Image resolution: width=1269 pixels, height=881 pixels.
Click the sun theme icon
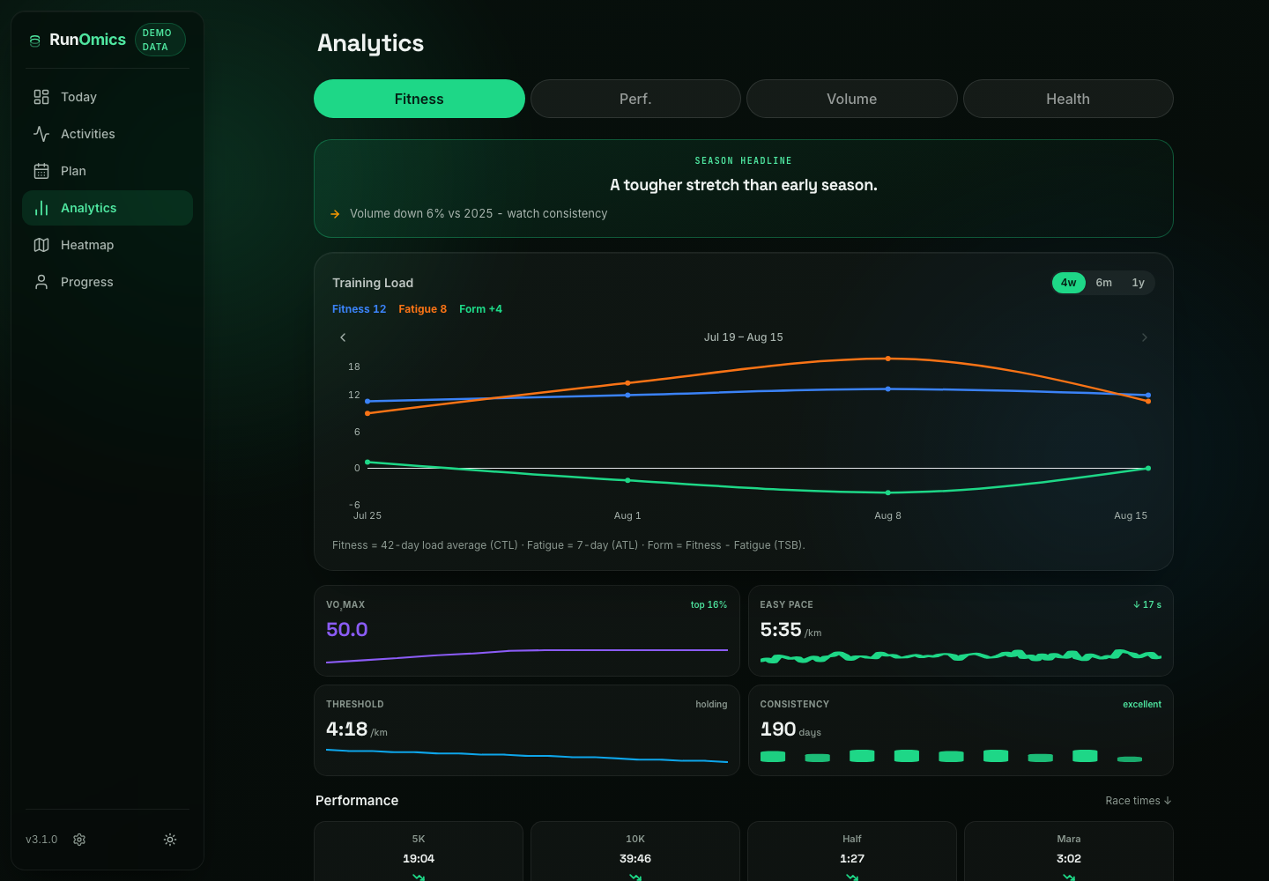coord(170,840)
